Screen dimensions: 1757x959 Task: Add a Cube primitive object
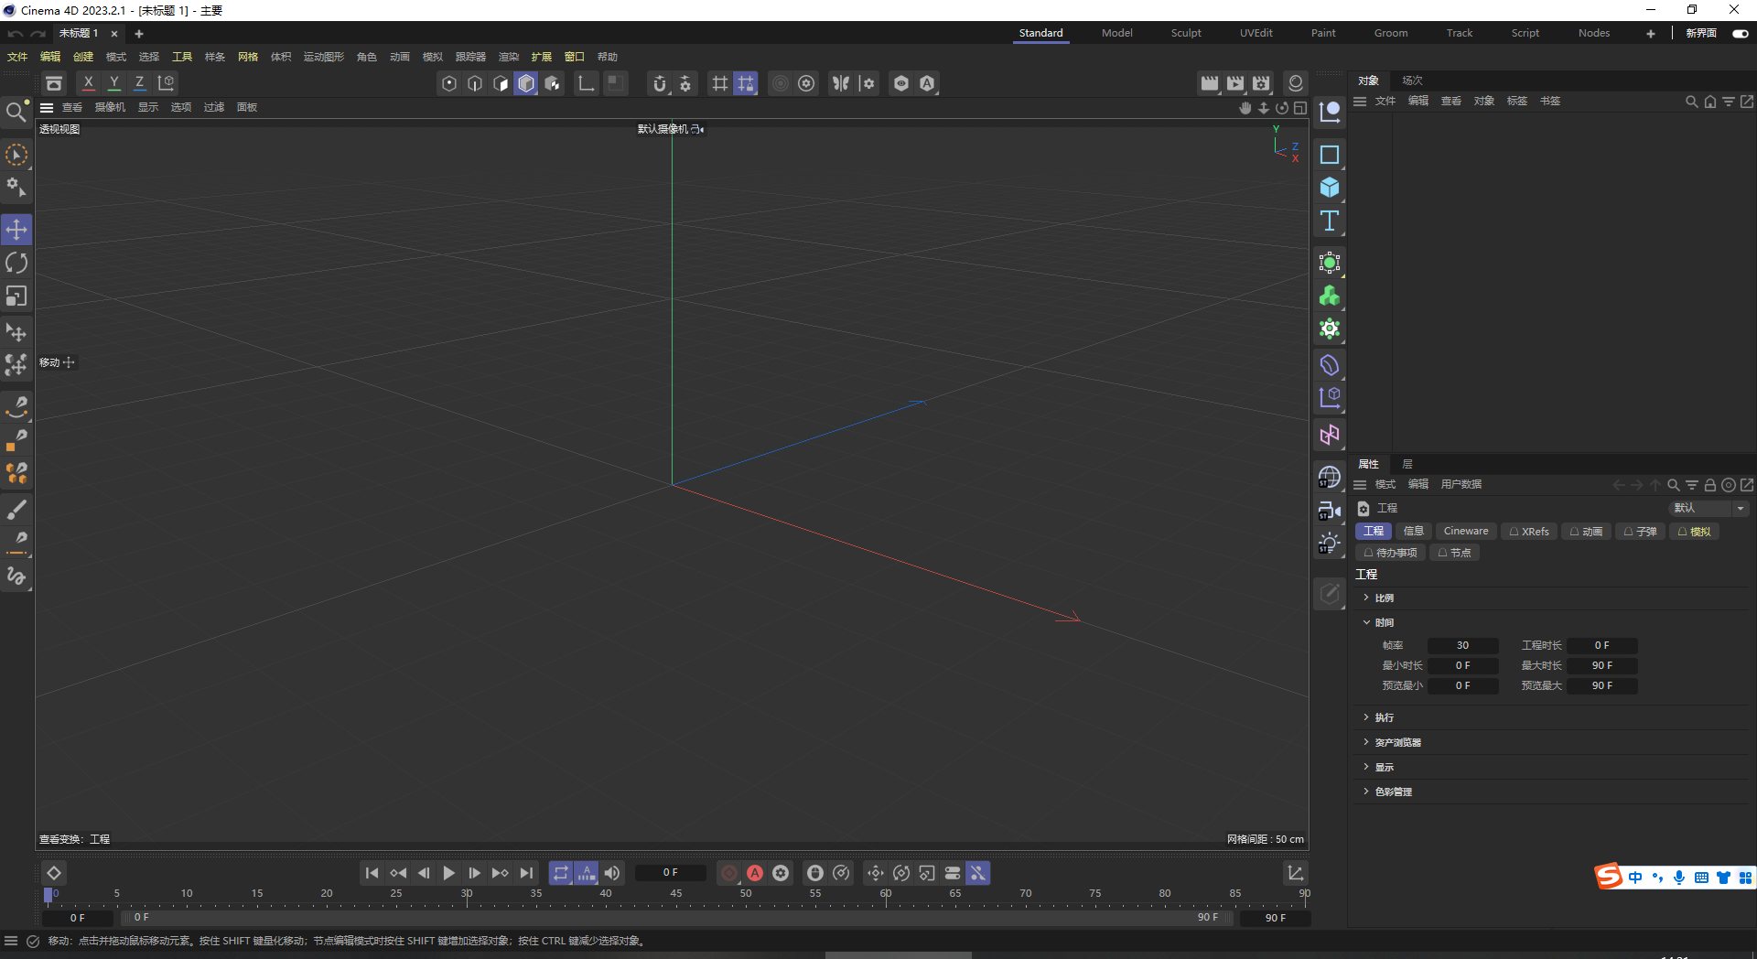(1330, 188)
